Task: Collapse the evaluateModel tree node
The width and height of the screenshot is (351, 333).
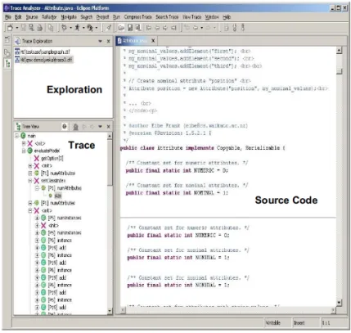Action: click(24, 151)
